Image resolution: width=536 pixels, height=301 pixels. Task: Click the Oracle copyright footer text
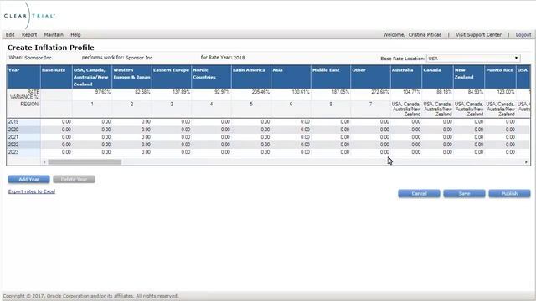click(x=90, y=296)
